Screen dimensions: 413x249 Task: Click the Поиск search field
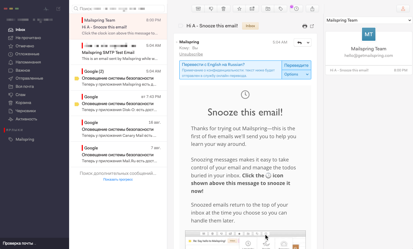click(x=118, y=9)
